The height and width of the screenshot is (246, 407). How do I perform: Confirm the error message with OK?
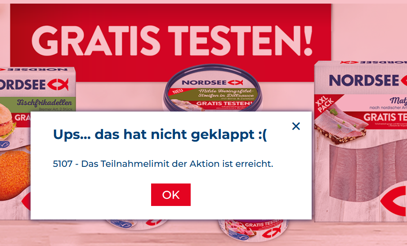171,195
